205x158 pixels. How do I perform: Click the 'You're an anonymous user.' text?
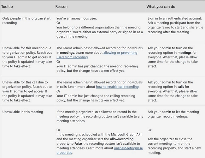pyautogui.click(x=77, y=18)
